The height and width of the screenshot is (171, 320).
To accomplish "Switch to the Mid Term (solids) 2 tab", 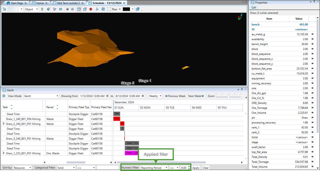I will click(x=67, y=3).
